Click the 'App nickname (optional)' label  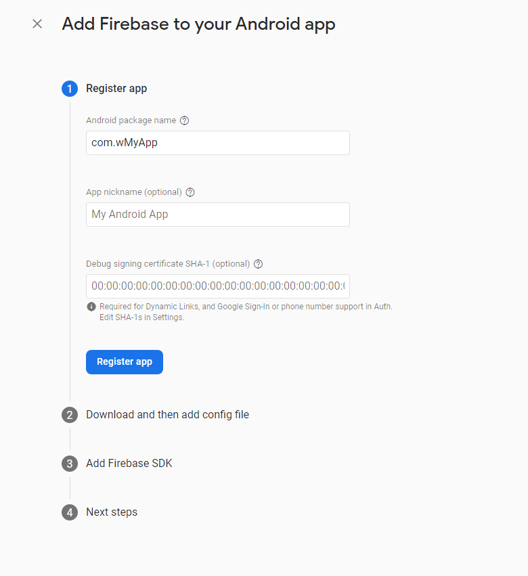pyautogui.click(x=134, y=192)
